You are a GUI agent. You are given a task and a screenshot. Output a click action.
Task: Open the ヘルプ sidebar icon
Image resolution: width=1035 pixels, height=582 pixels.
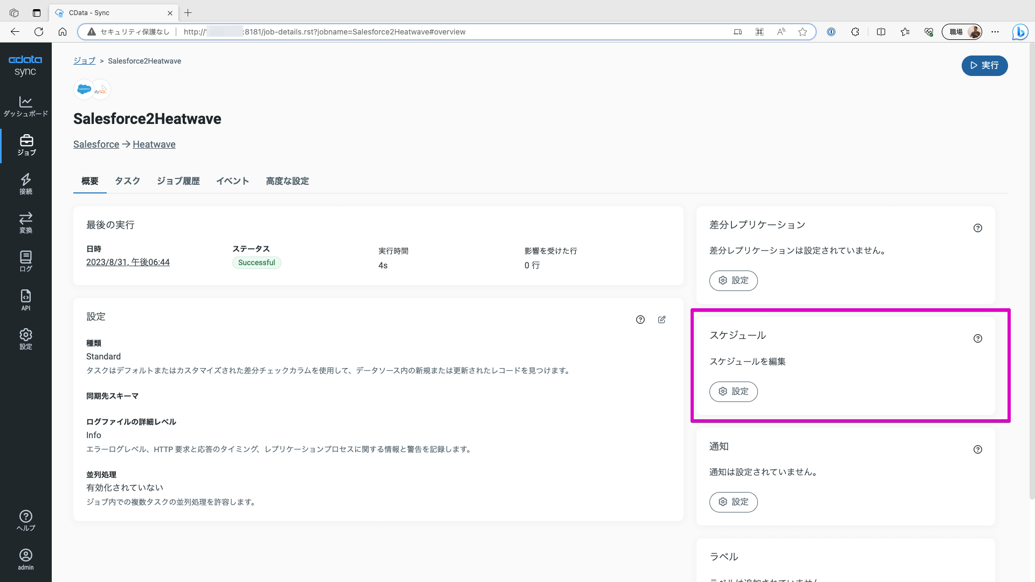point(25,521)
